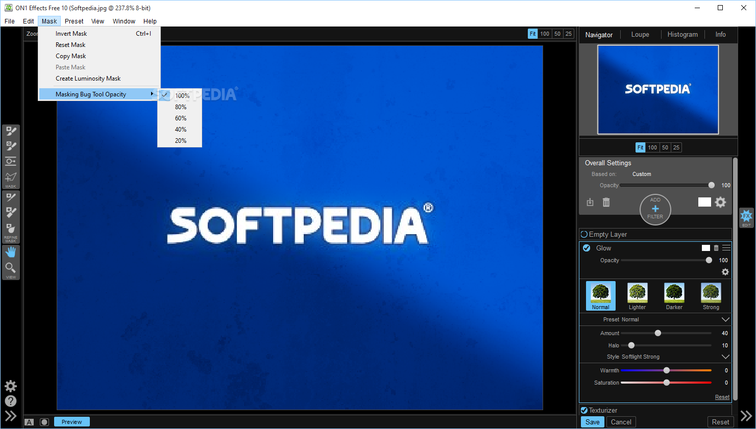Open the Edit menu

(x=29, y=21)
